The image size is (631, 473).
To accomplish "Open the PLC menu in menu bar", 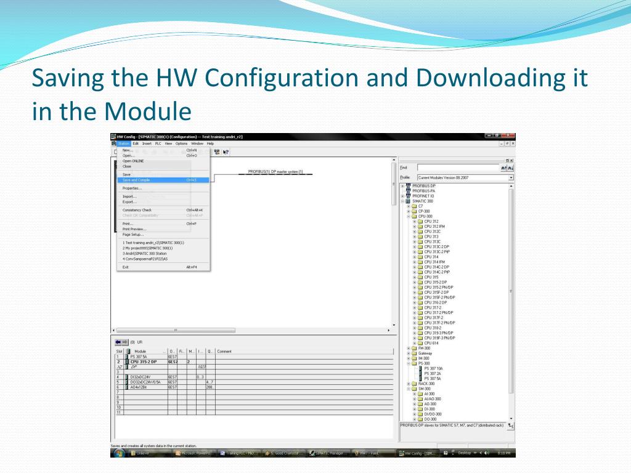I will point(158,144).
